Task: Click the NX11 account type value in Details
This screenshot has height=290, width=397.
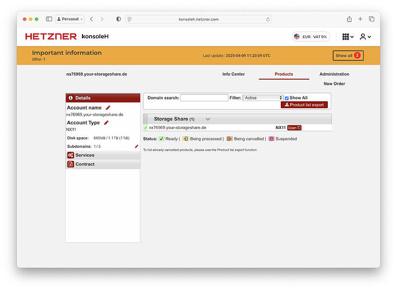Action: [x=71, y=130]
